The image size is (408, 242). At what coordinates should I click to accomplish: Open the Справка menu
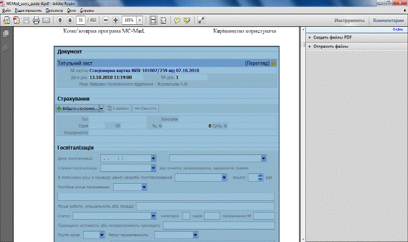coord(87,10)
